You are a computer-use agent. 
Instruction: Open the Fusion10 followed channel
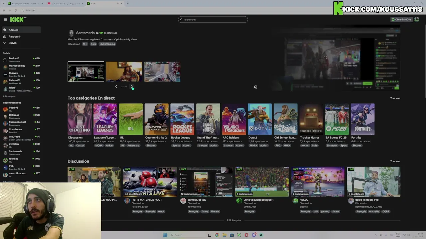pos(21,60)
